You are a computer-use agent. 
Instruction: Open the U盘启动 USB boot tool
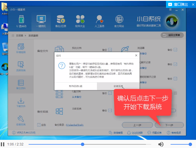tap(21, 21)
